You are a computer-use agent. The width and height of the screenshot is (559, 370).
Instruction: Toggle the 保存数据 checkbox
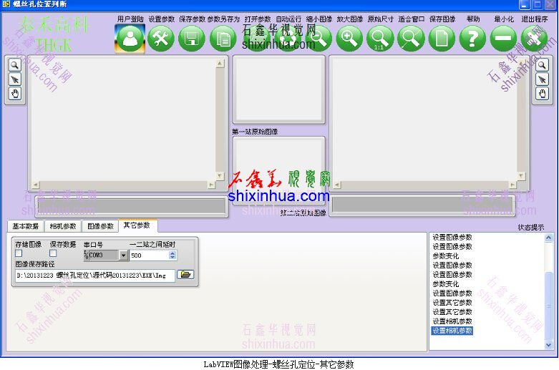coord(53,253)
